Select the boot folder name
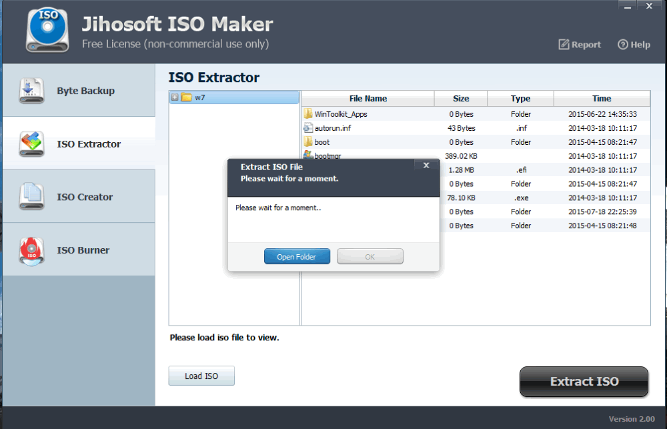The height and width of the screenshot is (429, 667). tap(322, 142)
